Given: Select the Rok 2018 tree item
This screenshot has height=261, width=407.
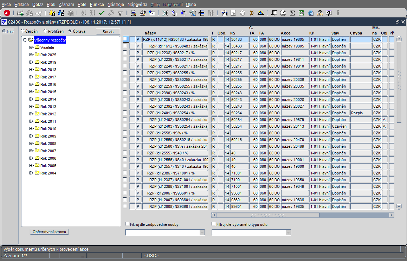Looking at the screenshot, I should pyautogui.click(x=48, y=70).
